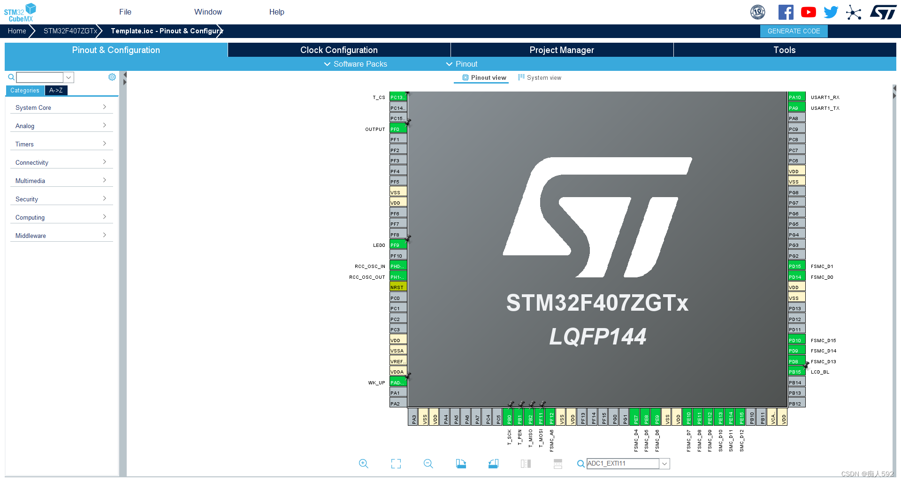The width and height of the screenshot is (901, 482).
Task: Select the green PA9 pin (USART1_TX)
Action: point(797,108)
